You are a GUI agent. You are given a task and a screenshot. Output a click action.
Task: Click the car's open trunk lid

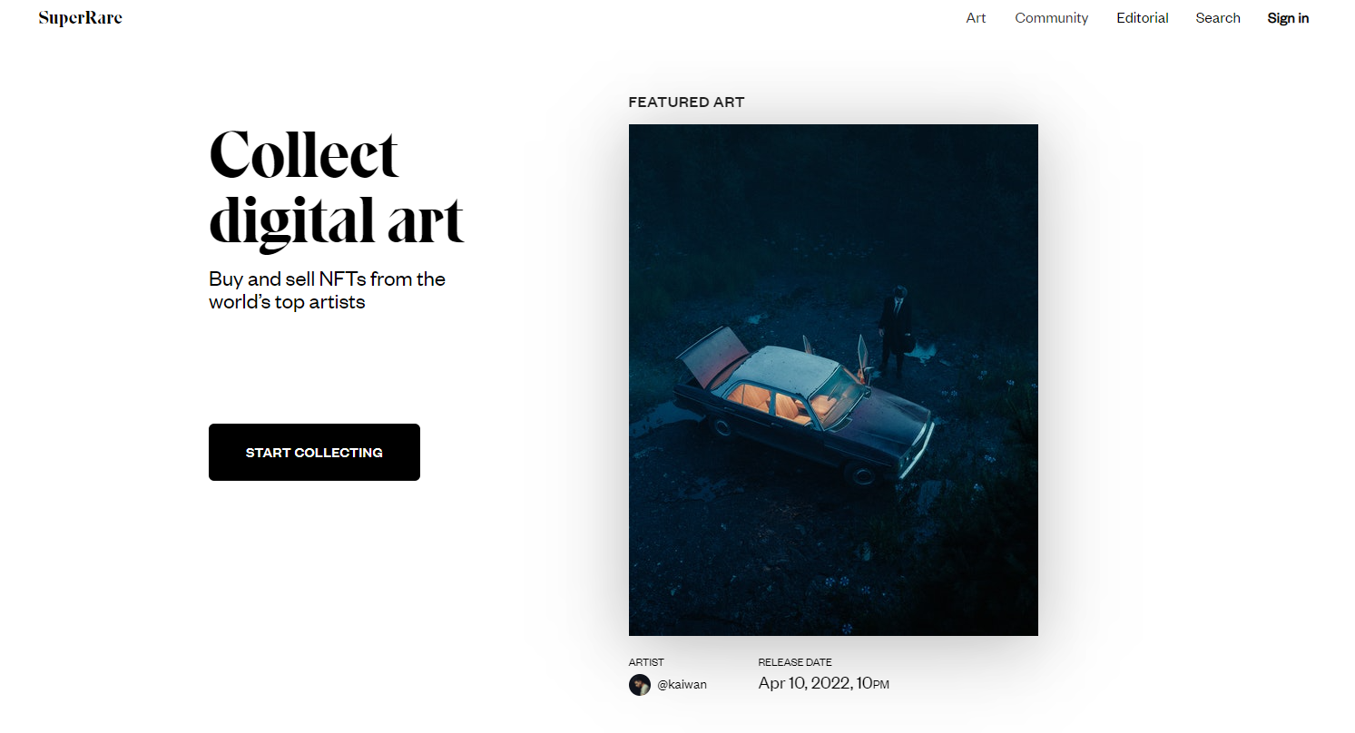point(712,354)
